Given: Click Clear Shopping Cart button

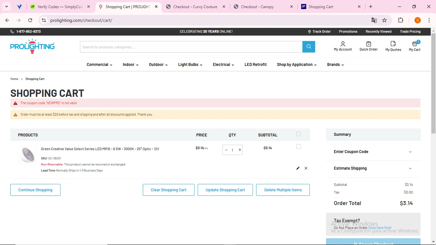Looking at the screenshot, I should [169, 190].
